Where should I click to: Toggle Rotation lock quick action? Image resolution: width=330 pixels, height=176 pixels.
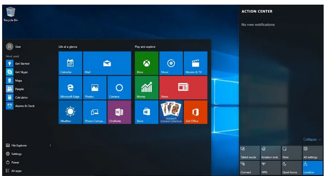coord(271,153)
